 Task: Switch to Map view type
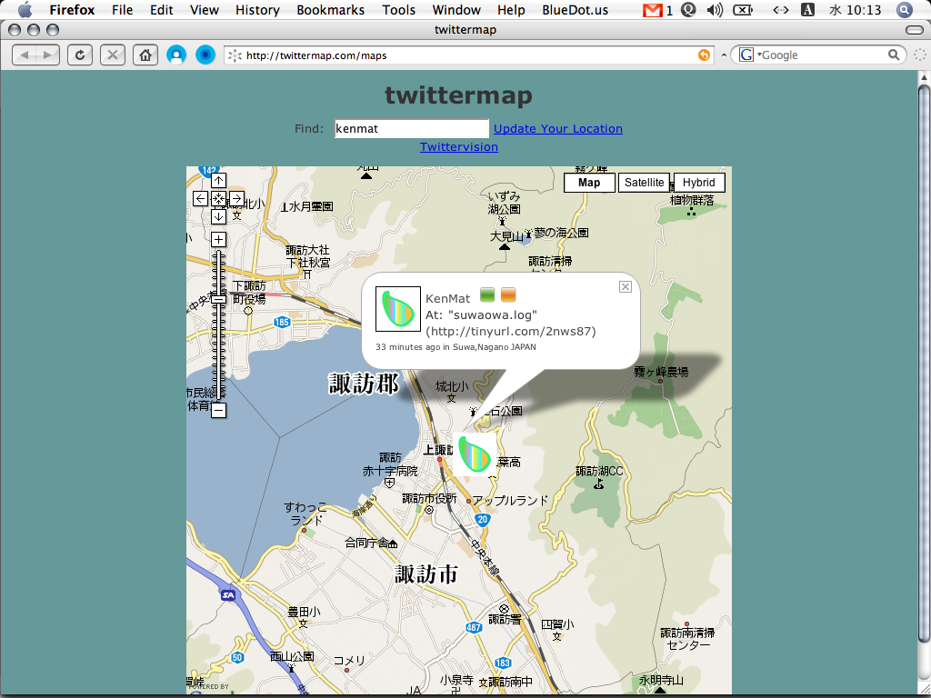[589, 183]
